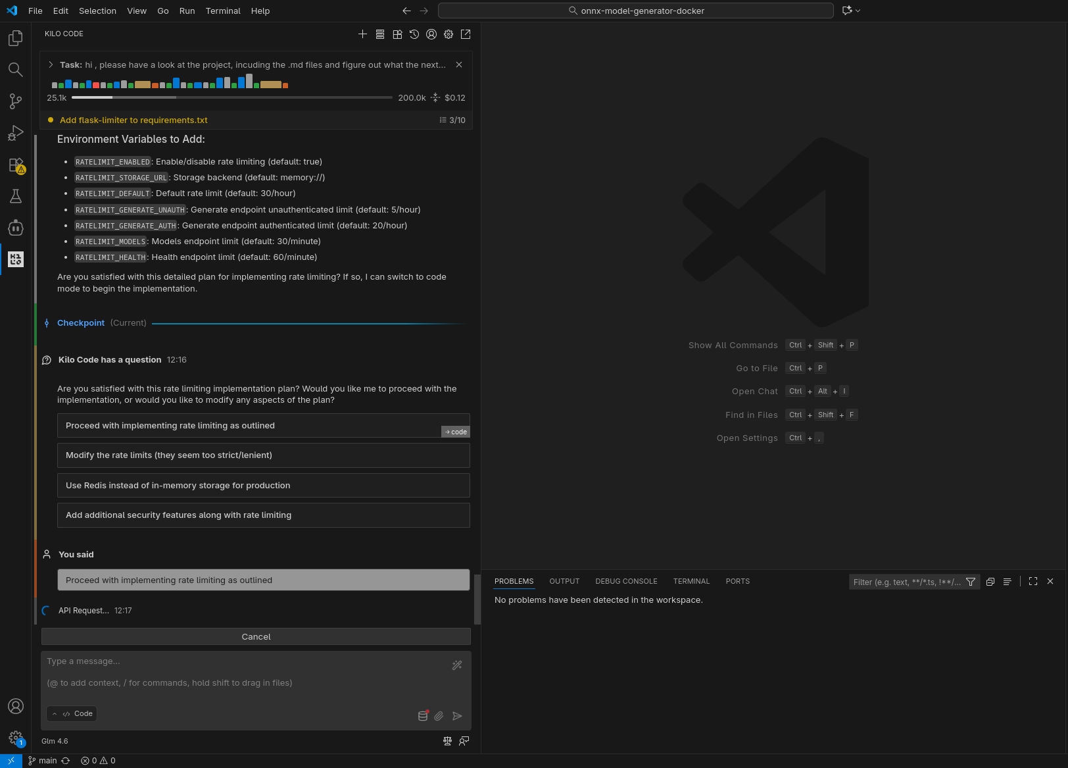Start a new Kilo Code task

[362, 34]
